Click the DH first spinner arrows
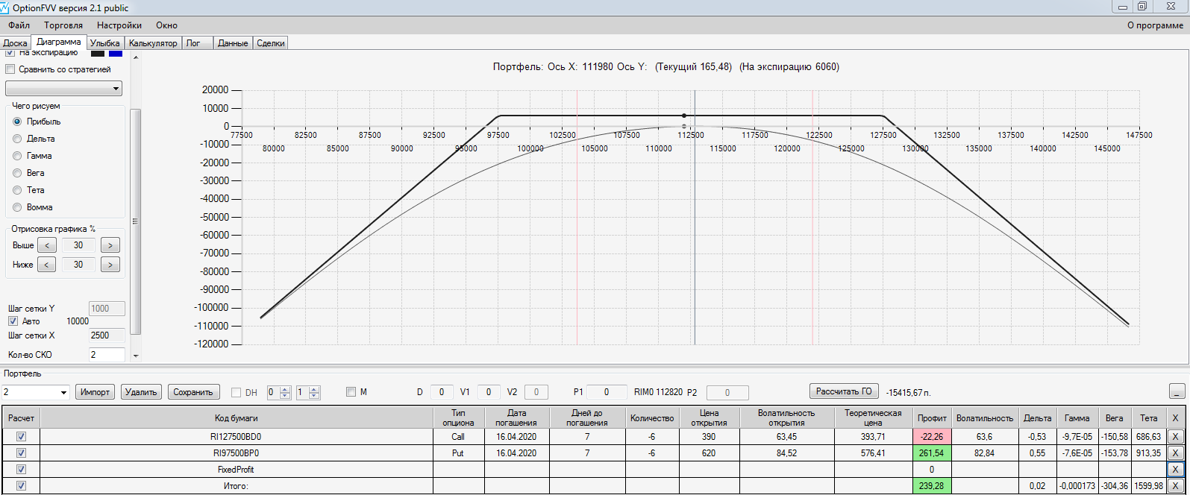This screenshot has height=495, width=1190. pos(284,392)
